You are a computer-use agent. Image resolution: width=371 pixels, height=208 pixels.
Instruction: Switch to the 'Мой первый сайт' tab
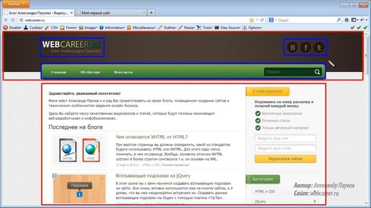tap(111, 13)
